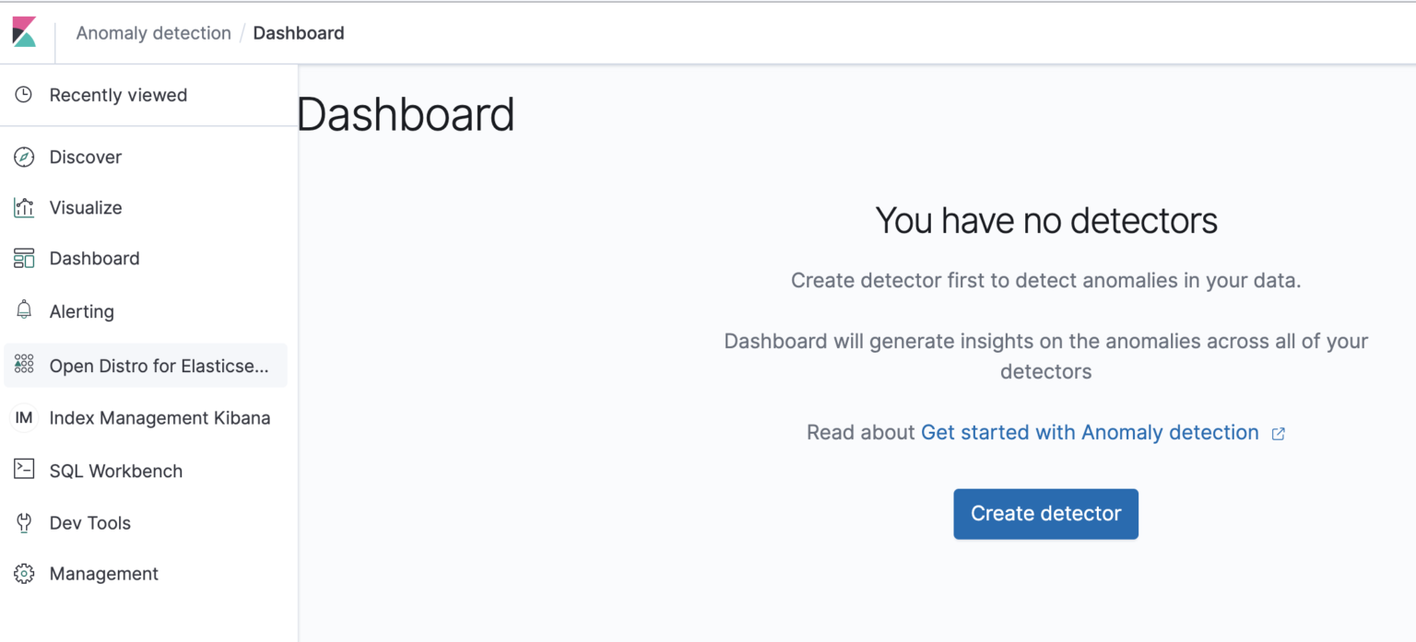Screen dimensions: 1416x642
Task: Select Management in the sidebar list
Action: coord(103,573)
